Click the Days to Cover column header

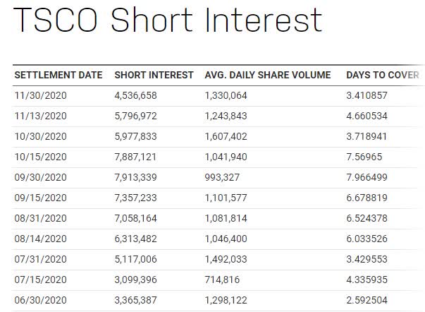(383, 75)
